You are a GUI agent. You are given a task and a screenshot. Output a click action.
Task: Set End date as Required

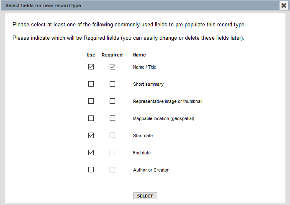[x=112, y=153]
